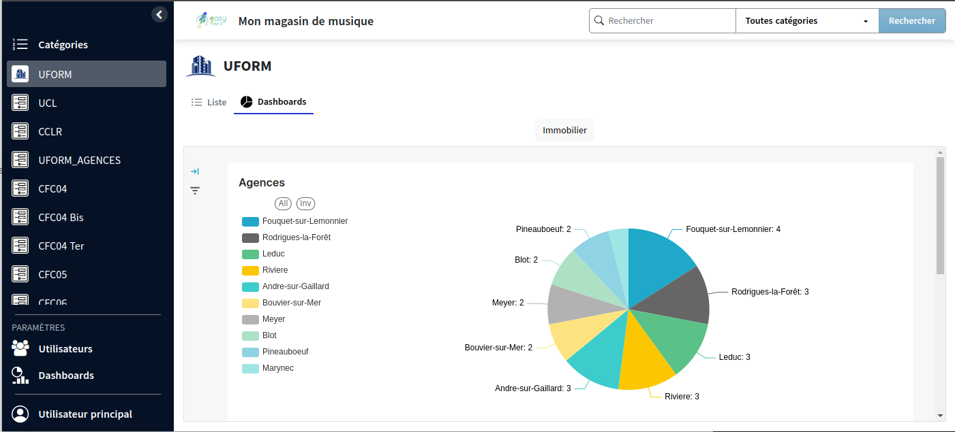
Task: Collapse the sidebar with the chevron button
Action: 159,14
